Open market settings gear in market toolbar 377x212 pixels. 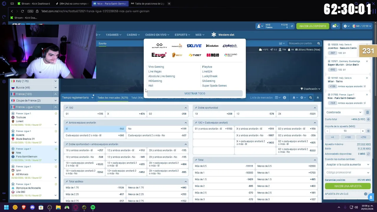coord(302,97)
